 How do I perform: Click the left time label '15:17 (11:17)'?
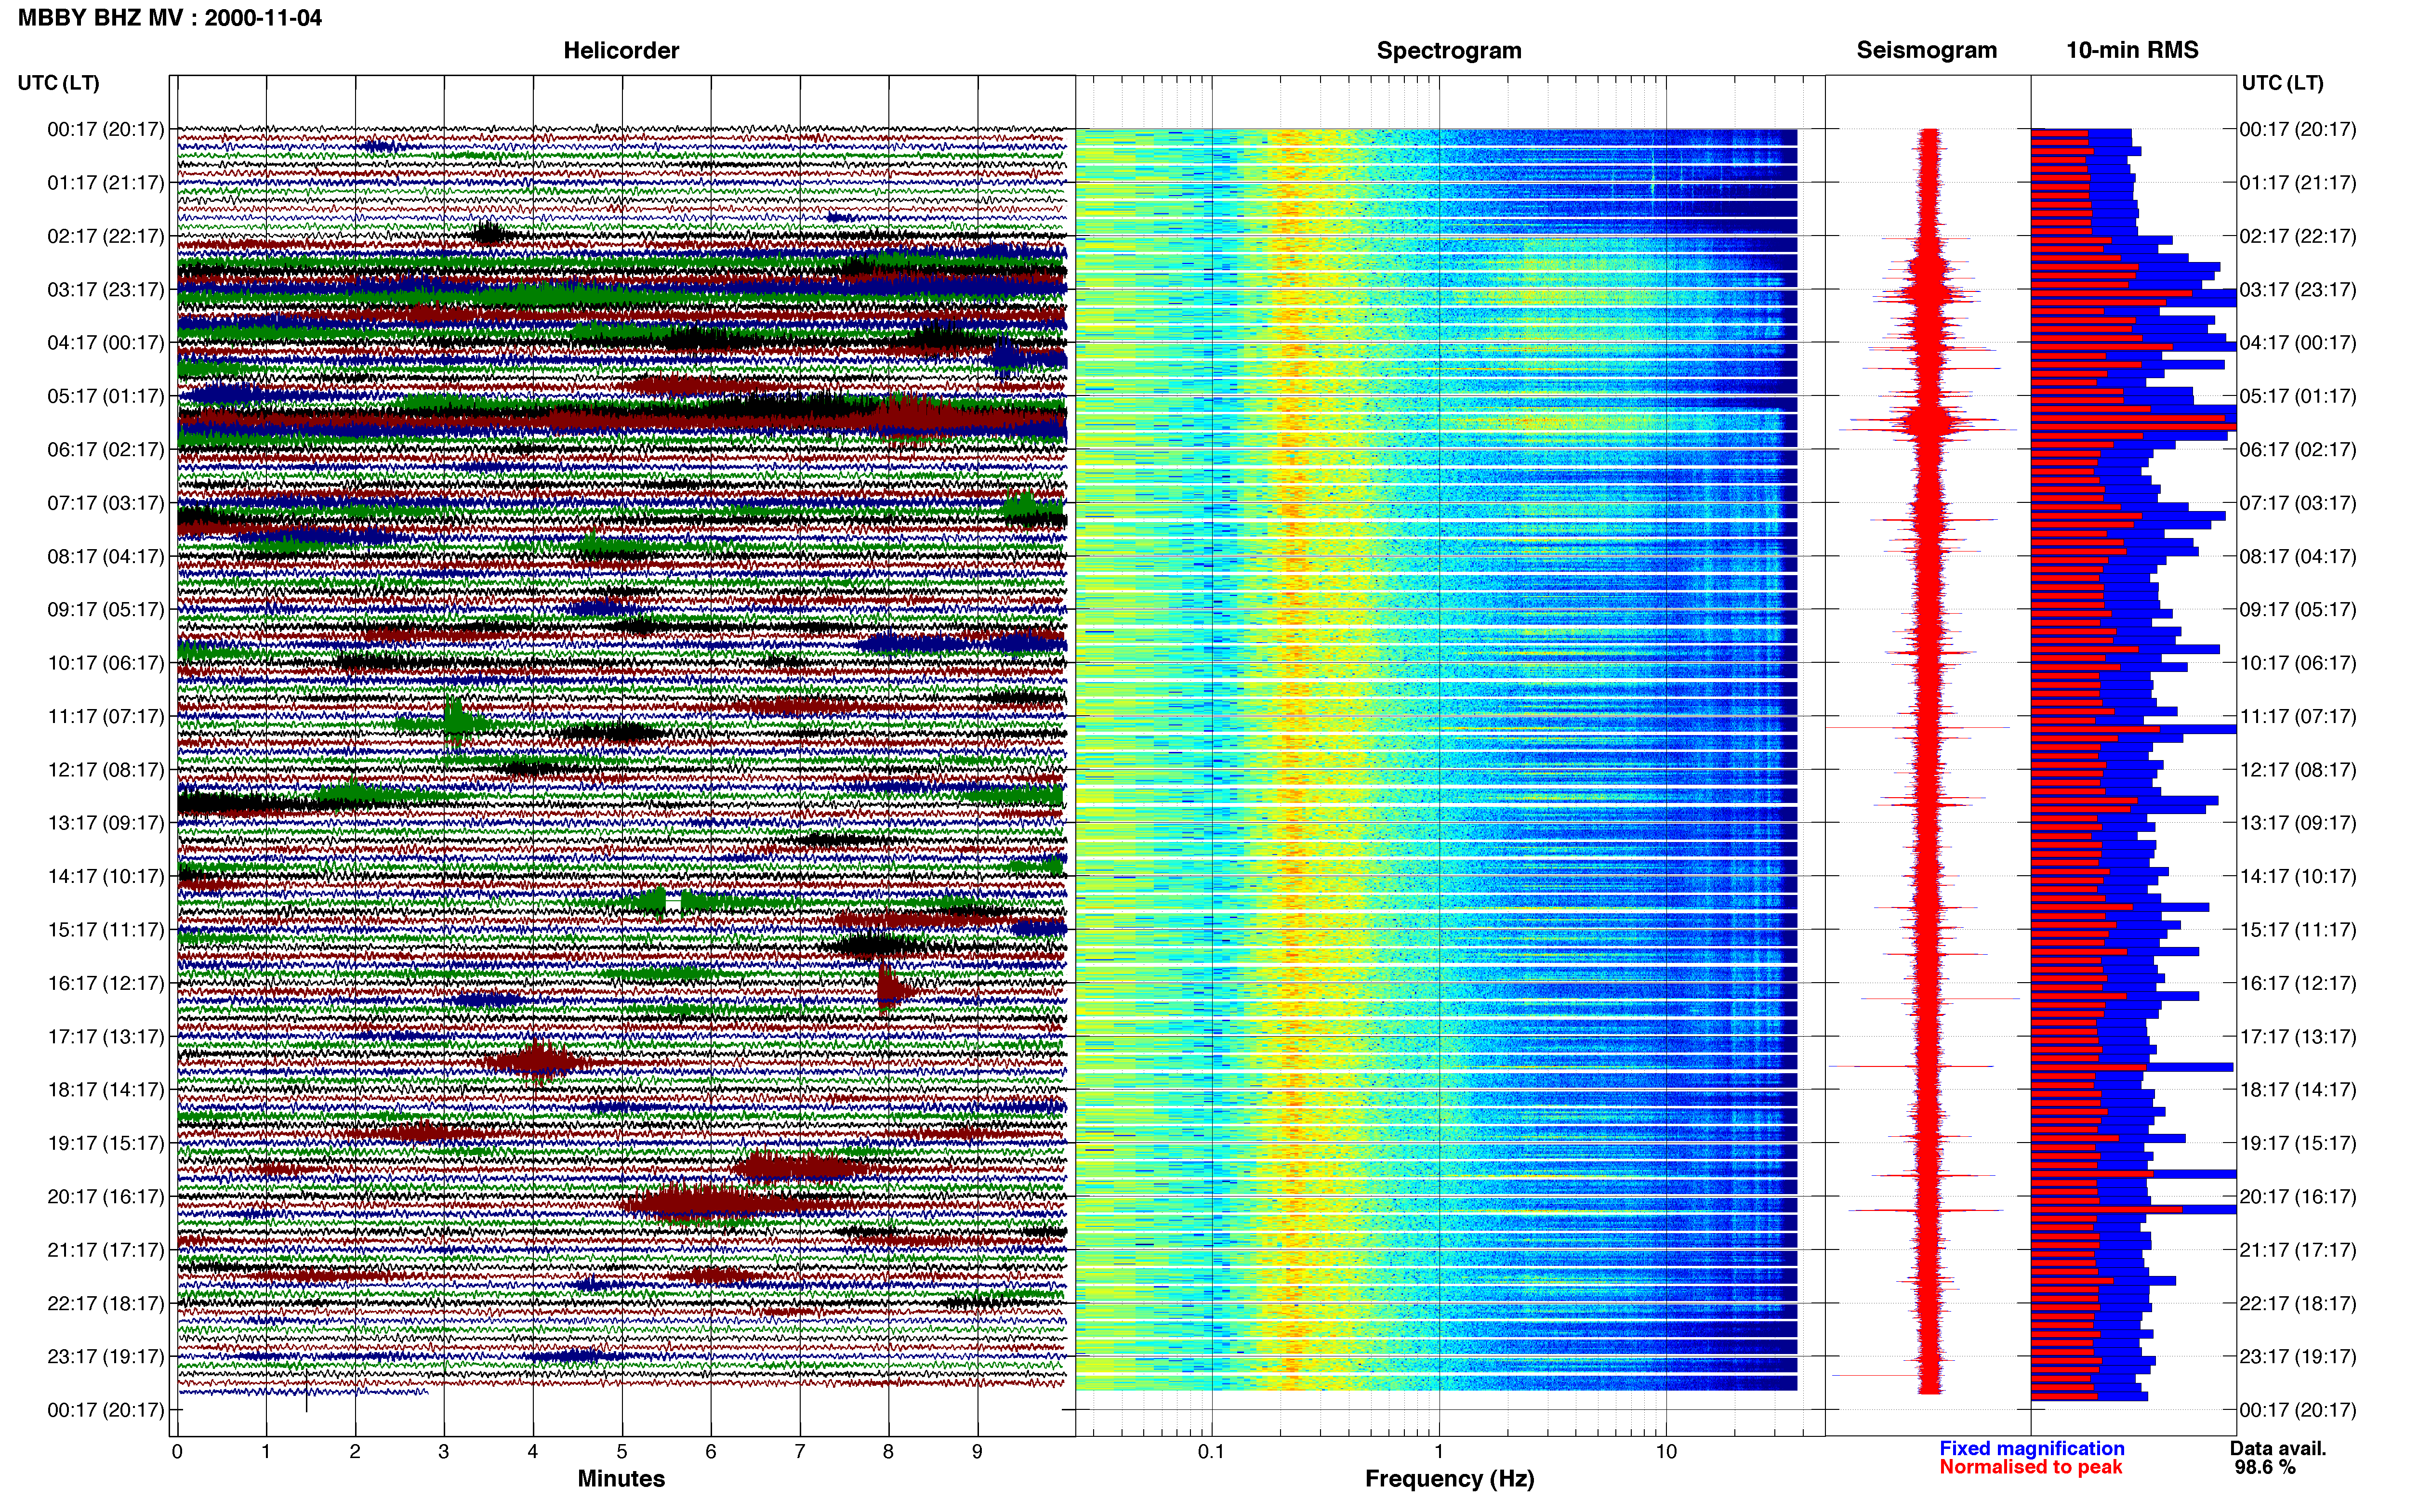(105, 930)
